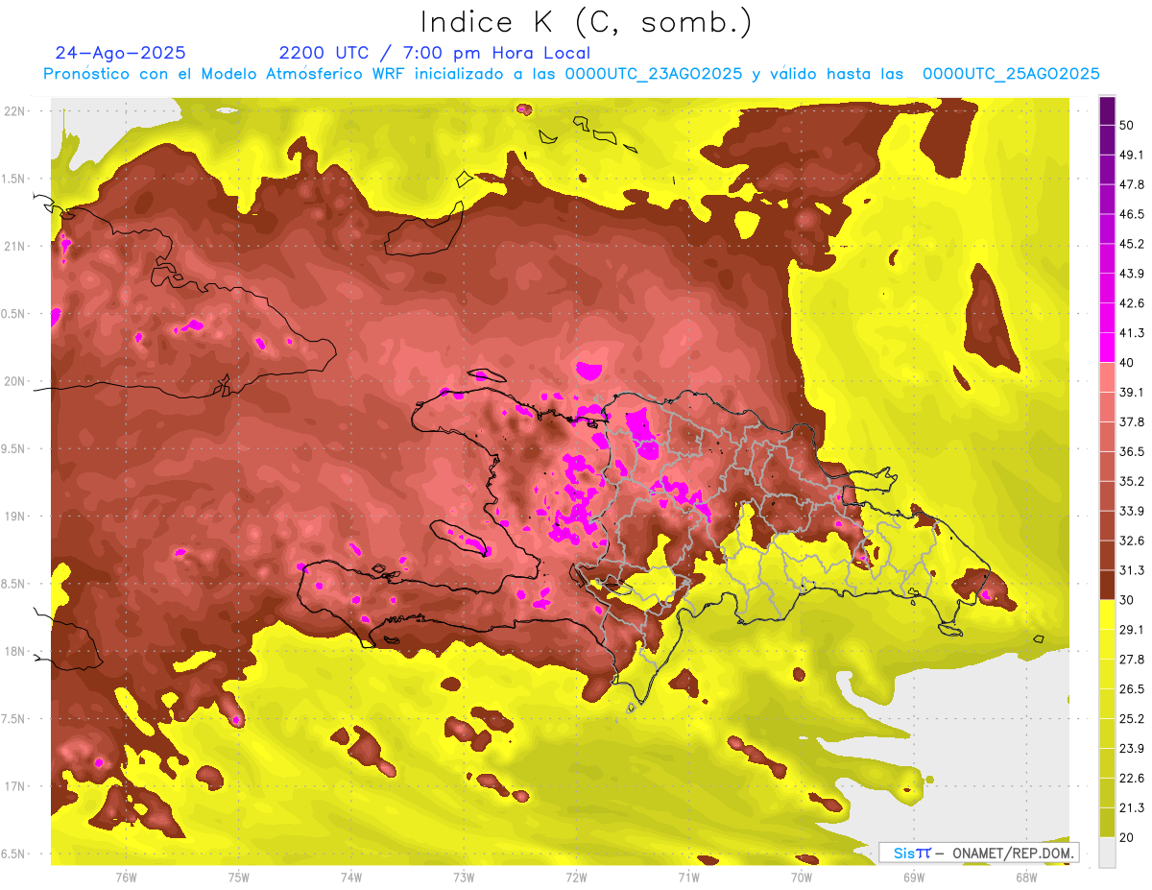Click the dark purple legend swatch above 50
Image resolution: width=1152 pixels, height=890 pixels.
pyautogui.click(x=1107, y=110)
